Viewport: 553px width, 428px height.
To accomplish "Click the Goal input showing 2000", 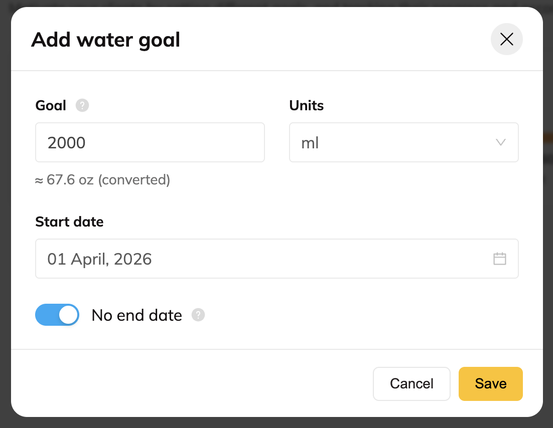I will 150,142.
